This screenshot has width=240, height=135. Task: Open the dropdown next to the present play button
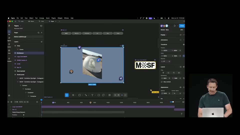pyautogui.click(x=177, y=26)
